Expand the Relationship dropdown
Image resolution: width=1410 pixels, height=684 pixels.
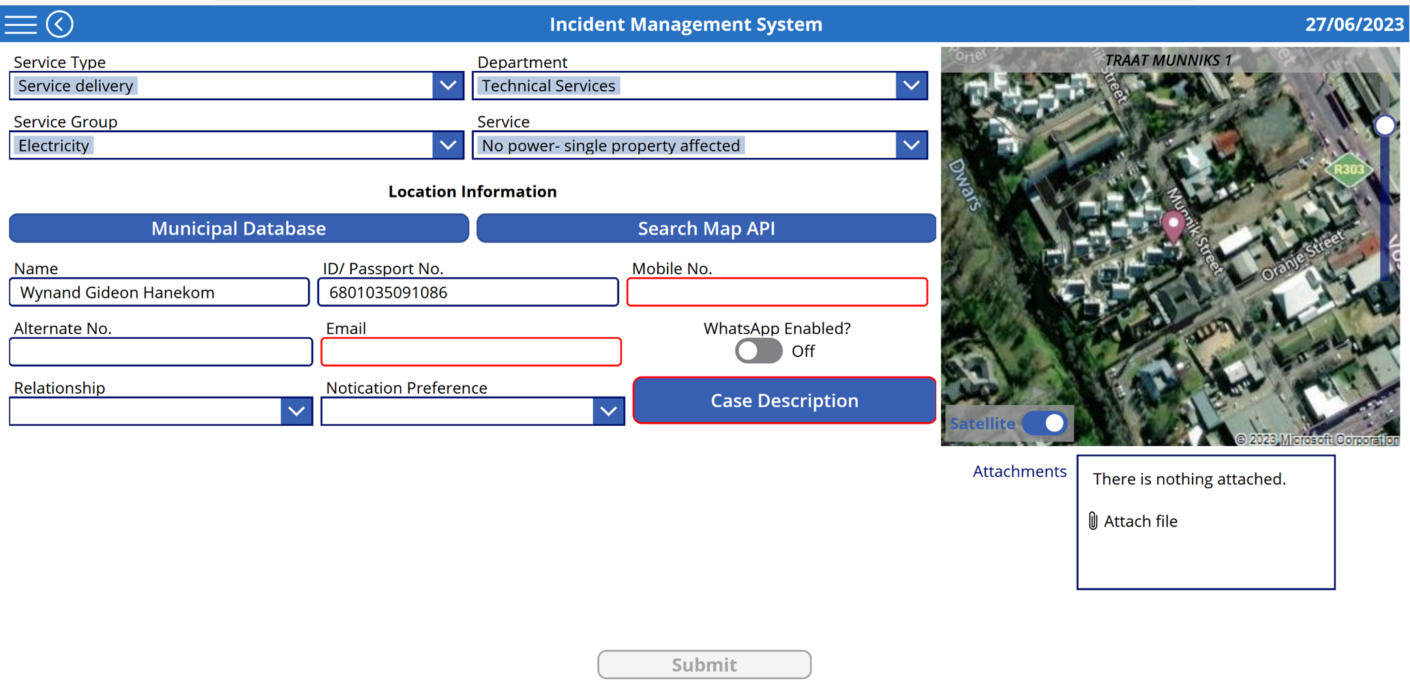pos(296,411)
